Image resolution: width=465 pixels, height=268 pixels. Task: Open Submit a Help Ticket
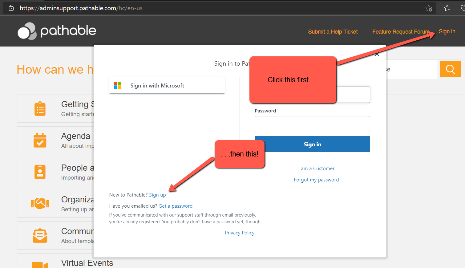coord(333,32)
